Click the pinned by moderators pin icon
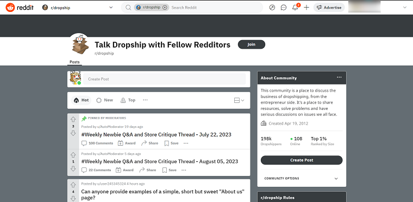 pos(84,119)
